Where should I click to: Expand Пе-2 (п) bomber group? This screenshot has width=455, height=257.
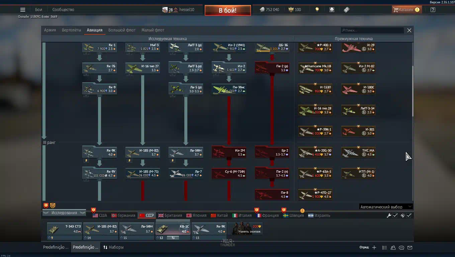pyautogui.click(x=272, y=173)
